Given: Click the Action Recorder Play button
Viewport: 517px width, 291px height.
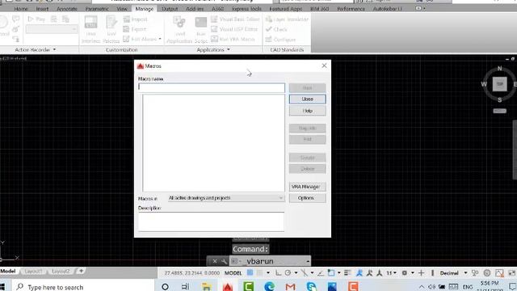Looking at the screenshot, I should coord(36,19).
